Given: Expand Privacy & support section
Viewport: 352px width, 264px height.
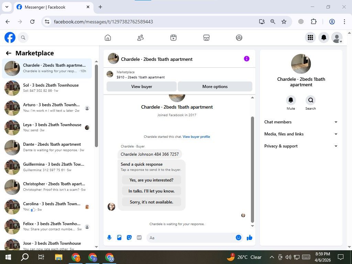Looking at the screenshot, I should tap(301, 146).
